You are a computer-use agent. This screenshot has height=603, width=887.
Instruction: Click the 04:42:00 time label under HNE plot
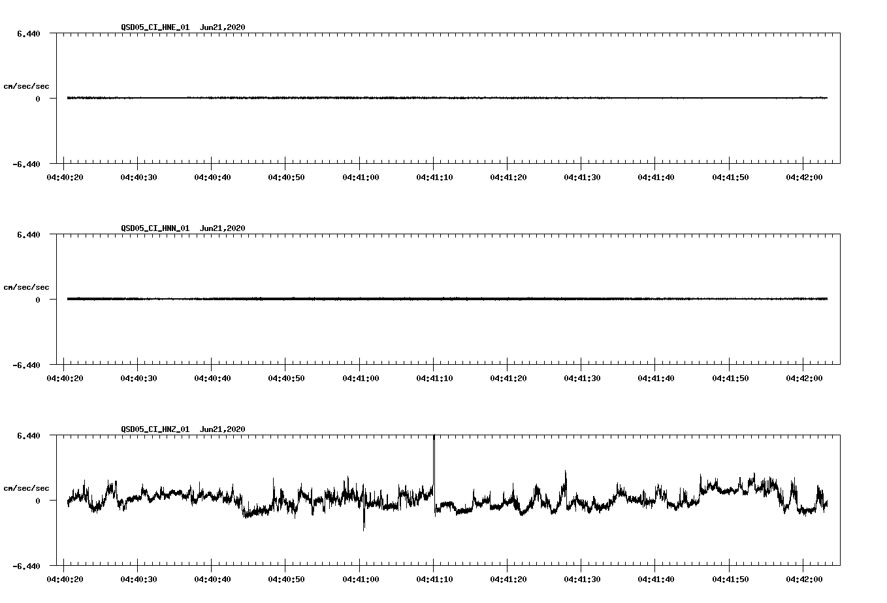[x=804, y=178]
